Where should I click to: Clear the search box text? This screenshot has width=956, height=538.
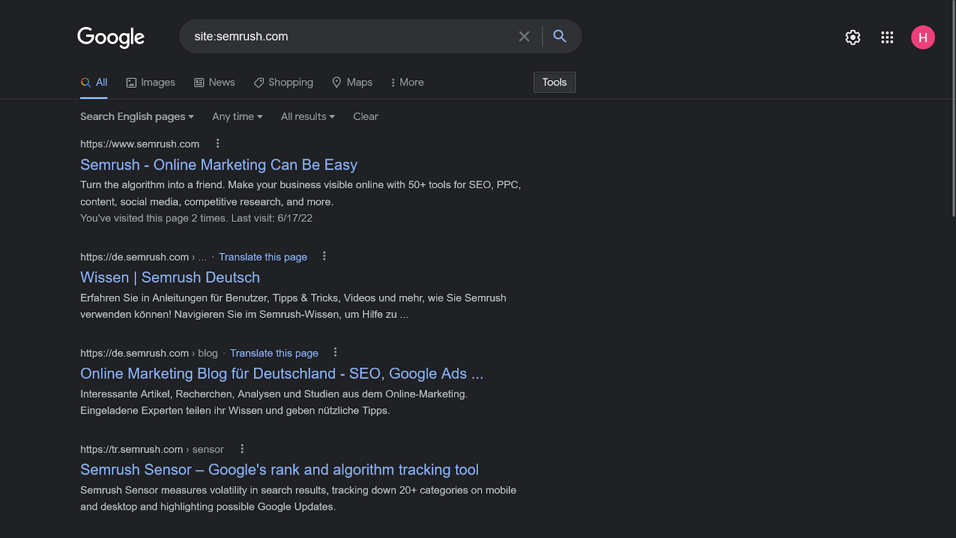pos(524,36)
